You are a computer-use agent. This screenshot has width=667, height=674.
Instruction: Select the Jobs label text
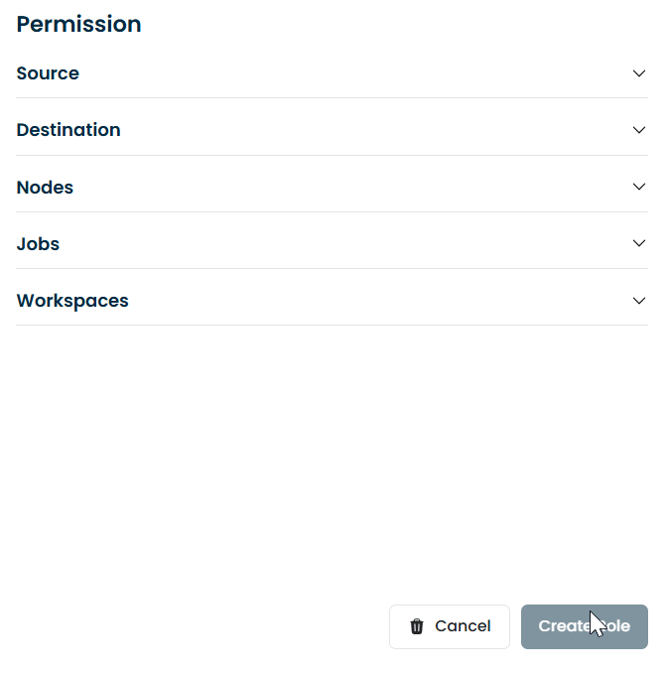pyautogui.click(x=38, y=244)
